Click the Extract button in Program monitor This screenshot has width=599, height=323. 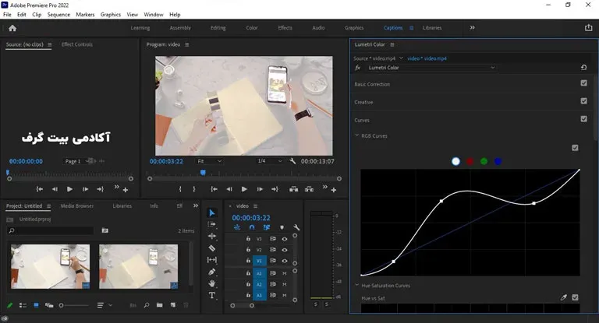click(309, 189)
